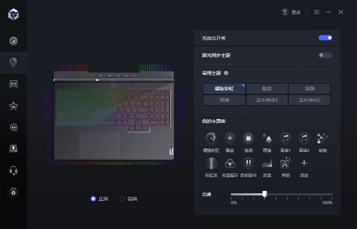Viewport: 357px width, 229px height.
Task: Switch to the 音乐律动2 common theme
Action: coord(309,100)
